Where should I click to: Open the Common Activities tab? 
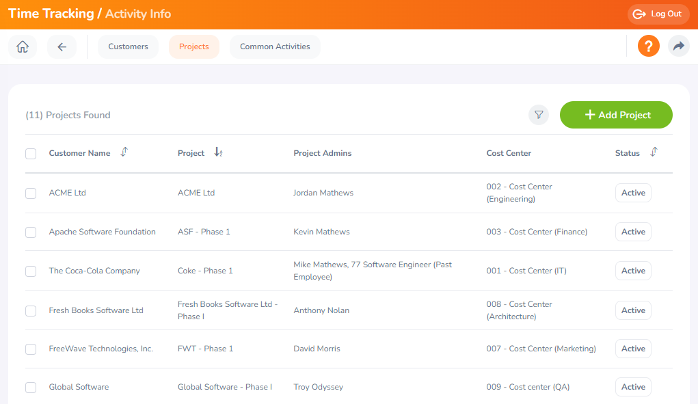pyautogui.click(x=275, y=46)
